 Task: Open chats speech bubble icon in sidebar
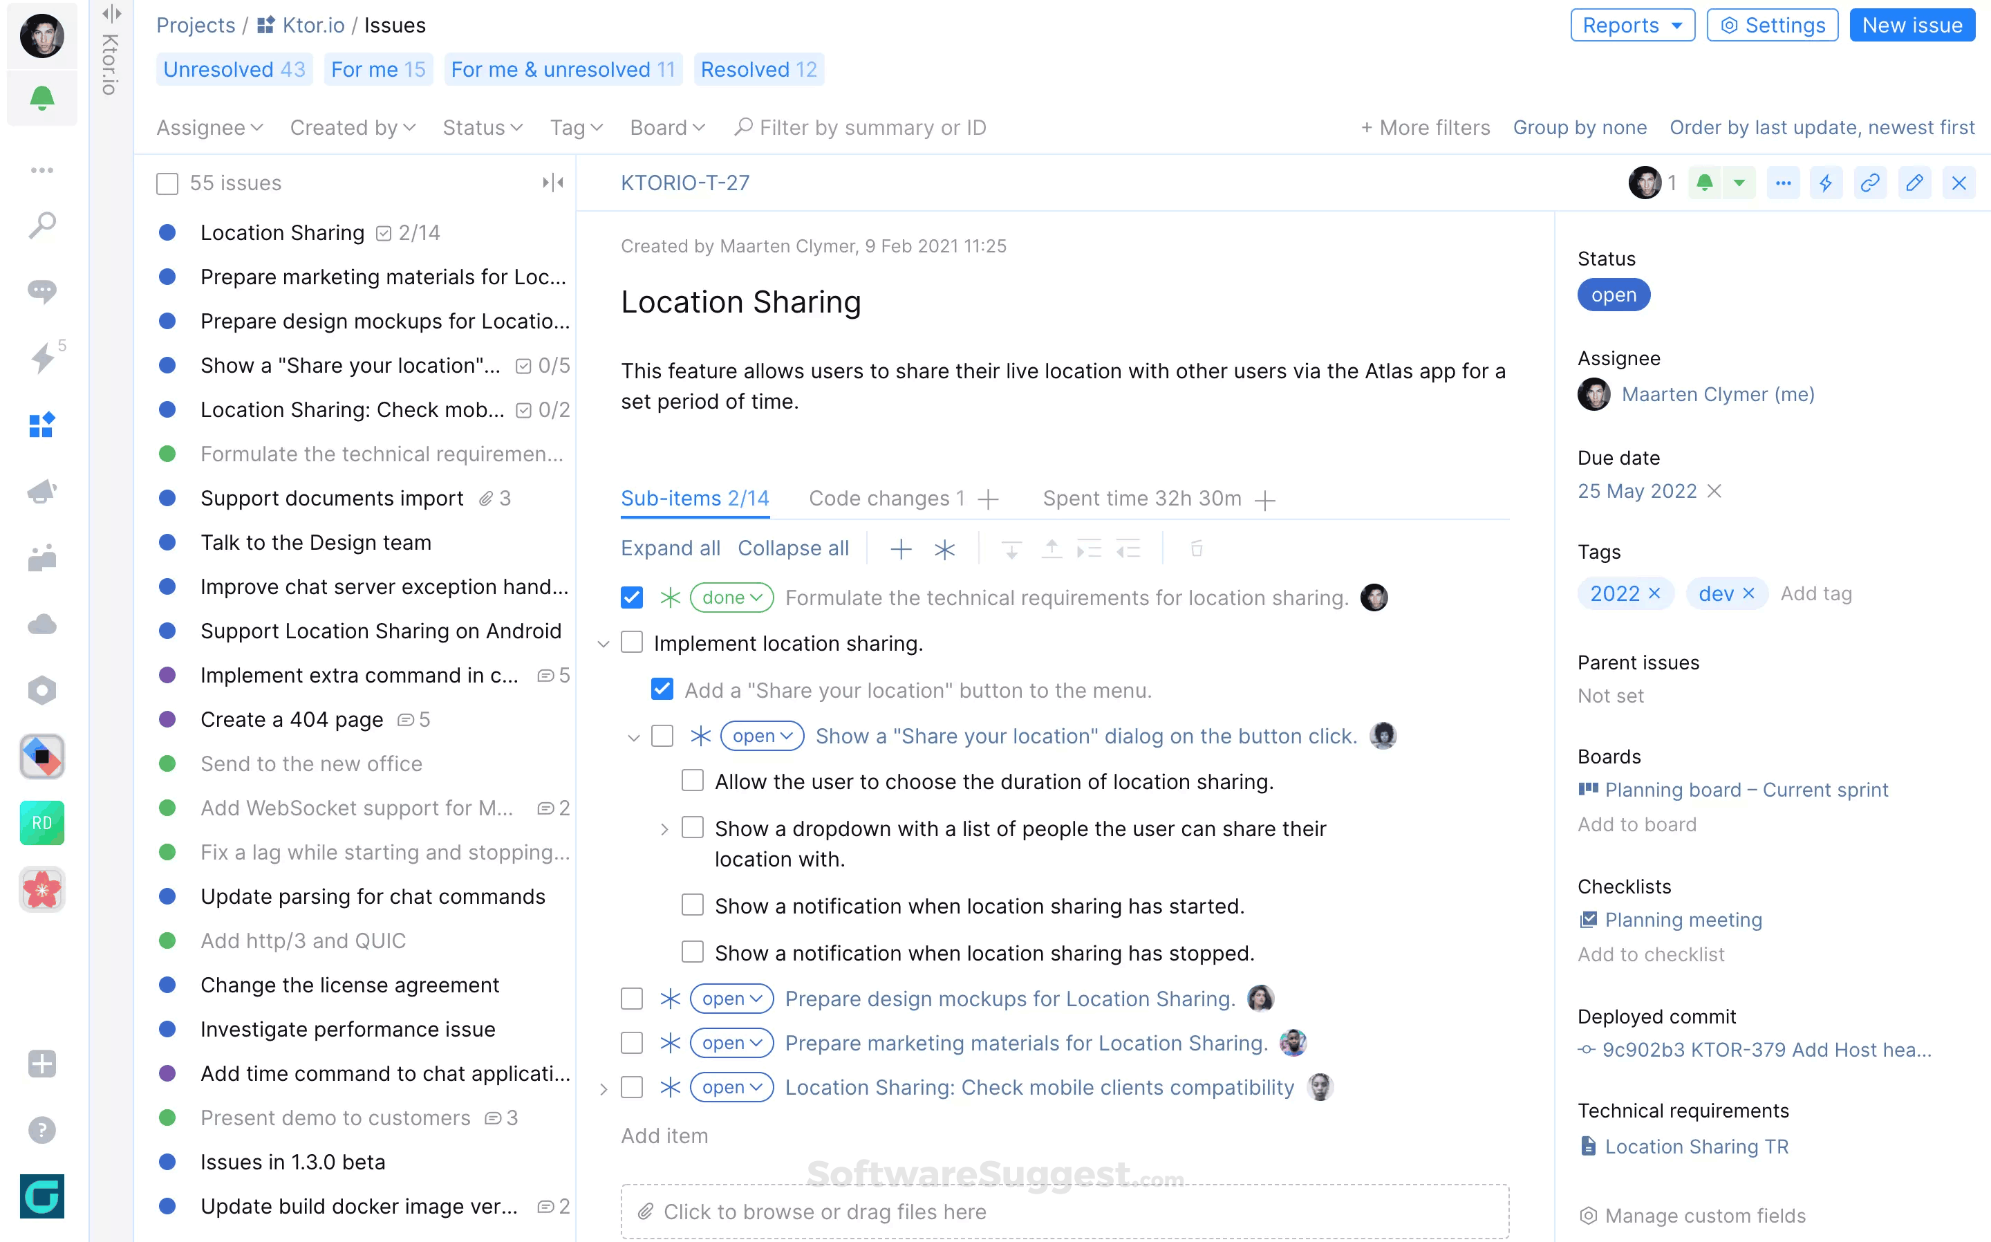(x=42, y=290)
